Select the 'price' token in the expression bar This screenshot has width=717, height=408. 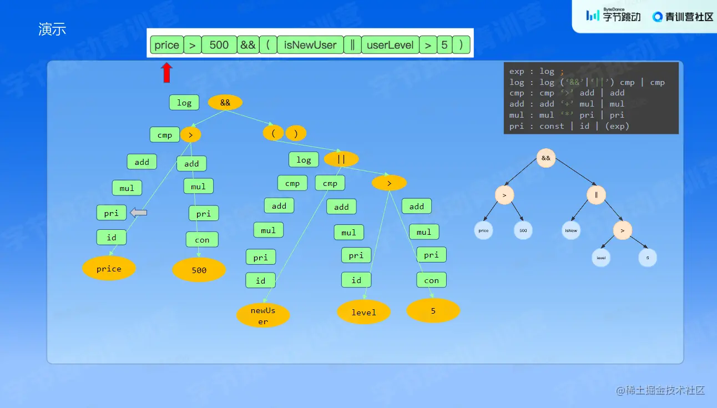pos(167,45)
